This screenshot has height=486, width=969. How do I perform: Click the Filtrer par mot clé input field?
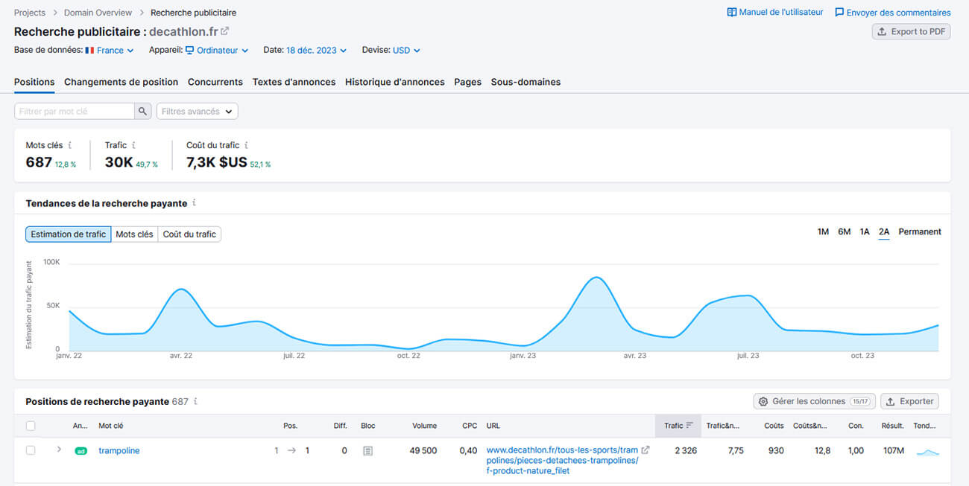(75, 111)
